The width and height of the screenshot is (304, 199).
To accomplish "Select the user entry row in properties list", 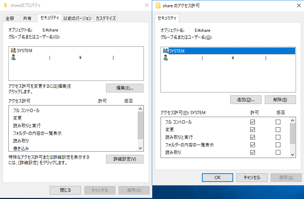I will pos(76,58).
